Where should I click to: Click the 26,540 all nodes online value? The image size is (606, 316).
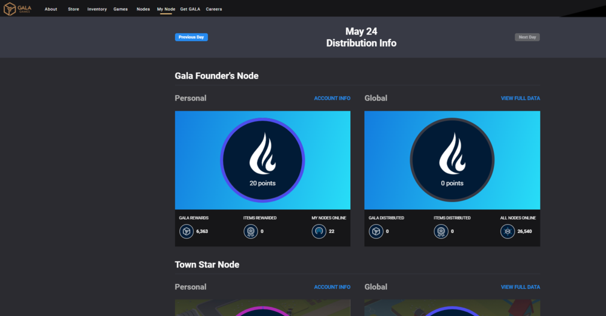click(x=524, y=231)
